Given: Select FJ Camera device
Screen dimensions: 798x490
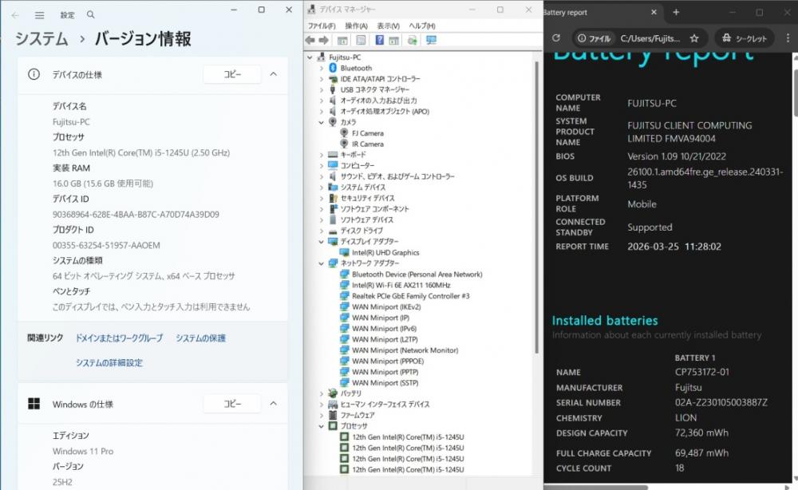Looking at the screenshot, I should pyautogui.click(x=367, y=133).
